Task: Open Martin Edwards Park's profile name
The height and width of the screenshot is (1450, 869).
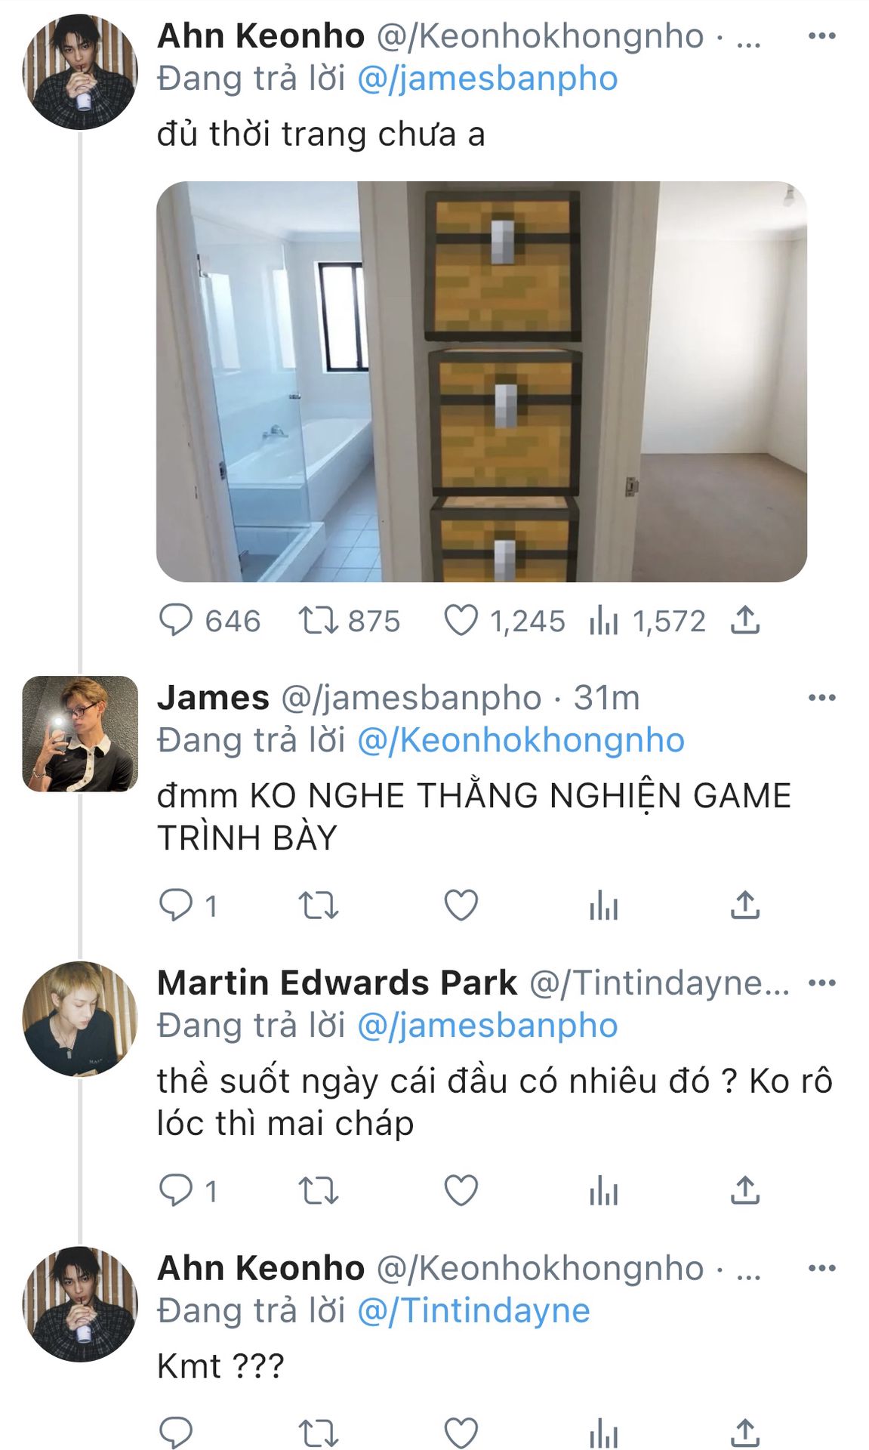Action: click(337, 983)
